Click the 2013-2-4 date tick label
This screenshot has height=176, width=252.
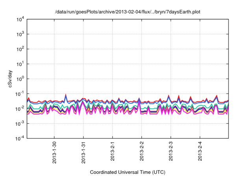[x=200, y=151]
